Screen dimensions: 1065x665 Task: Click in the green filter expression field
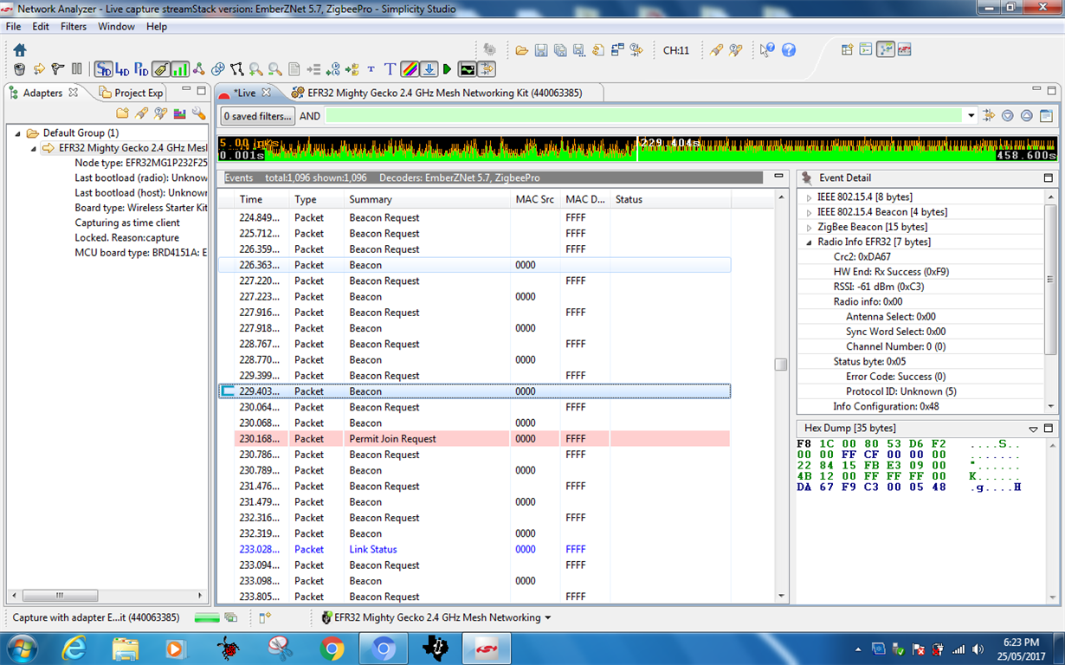(x=643, y=116)
